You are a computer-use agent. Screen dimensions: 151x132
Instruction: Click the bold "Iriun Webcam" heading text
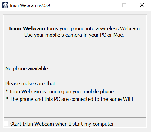point(27,28)
